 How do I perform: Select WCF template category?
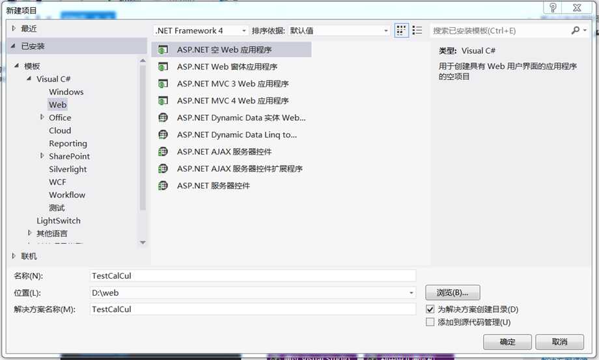coord(57,182)
